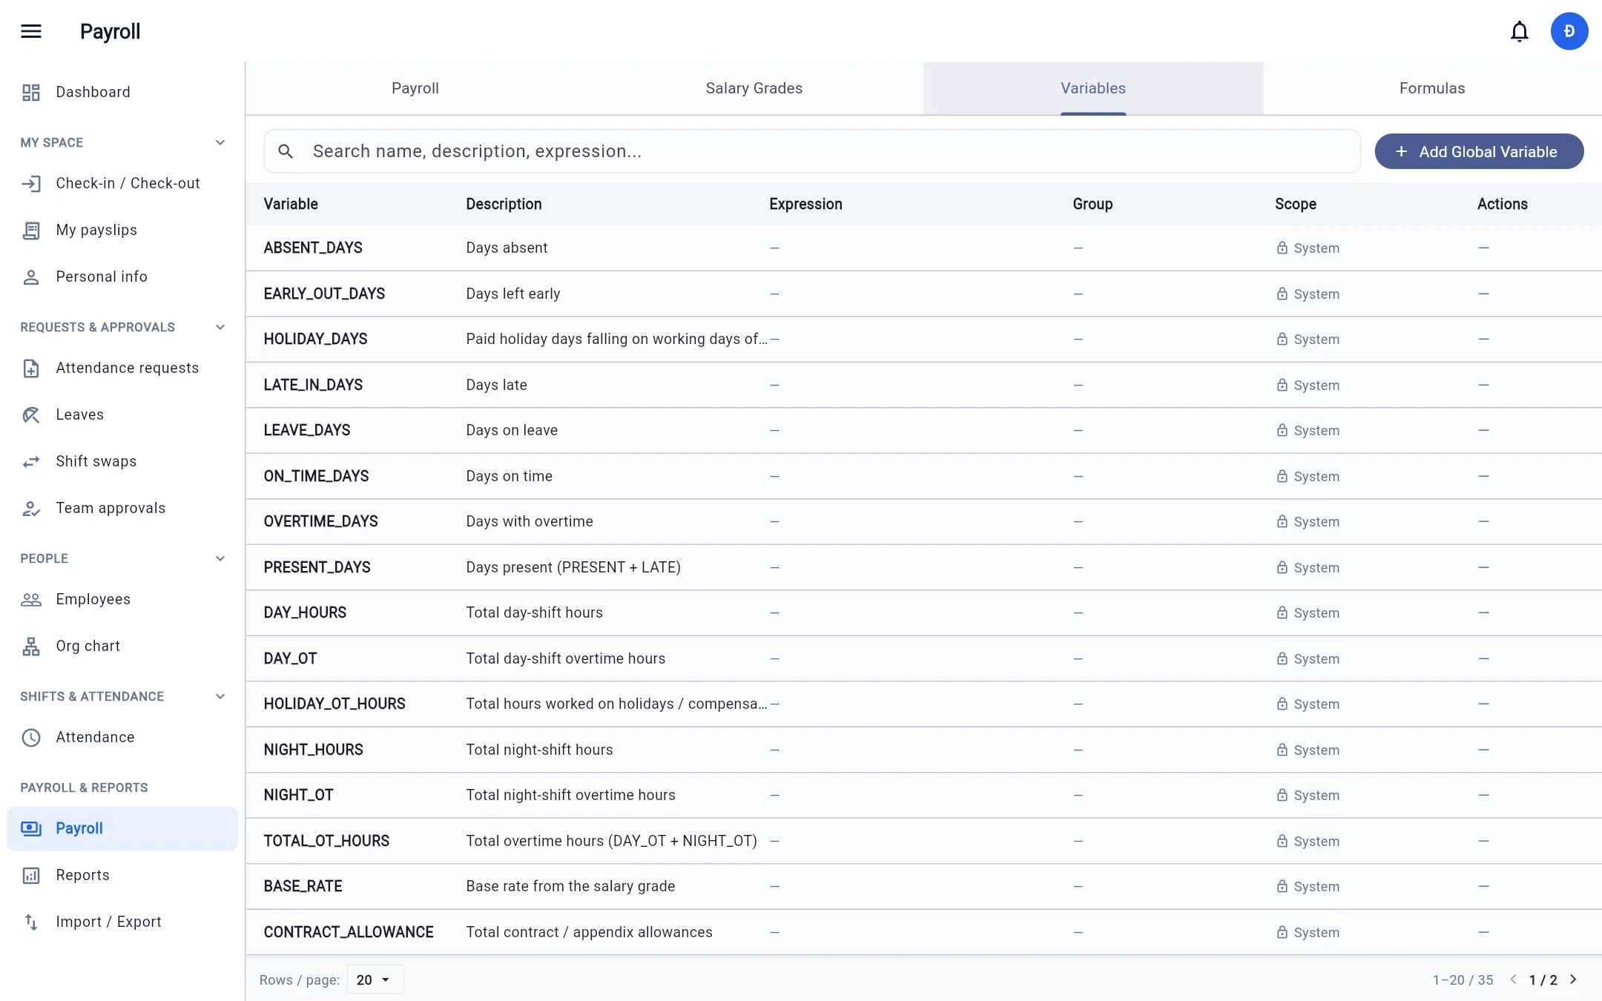The width and height of the screenshot is (1602, 1001).
Task: Open the user avatar profile menu
Action: (1569, 31)
